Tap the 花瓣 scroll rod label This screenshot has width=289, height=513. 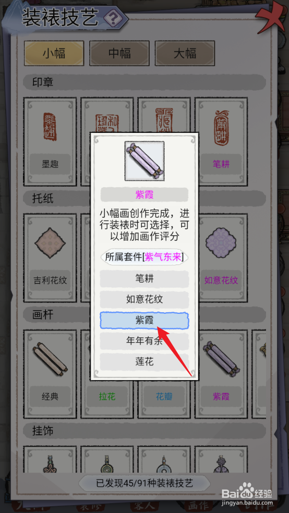(164, 397)
